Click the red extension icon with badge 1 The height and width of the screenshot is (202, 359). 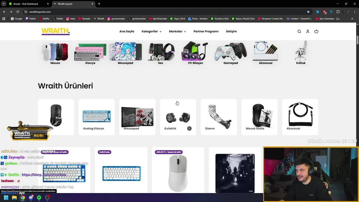[325, 12]
